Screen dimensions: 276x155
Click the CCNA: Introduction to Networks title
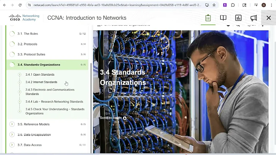tap(87, 18)
